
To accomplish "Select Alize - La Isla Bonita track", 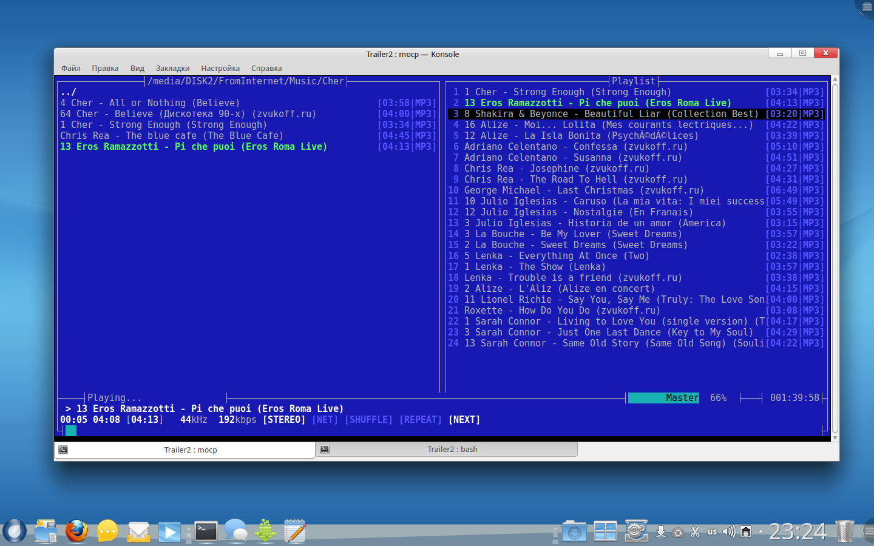I will click(636, 136).
